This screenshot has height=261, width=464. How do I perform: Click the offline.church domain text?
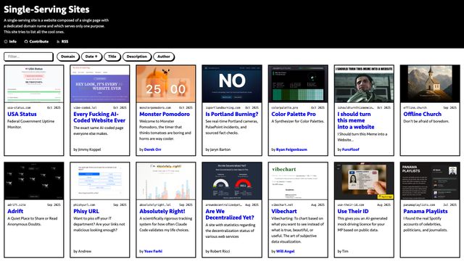coord(415,107)
